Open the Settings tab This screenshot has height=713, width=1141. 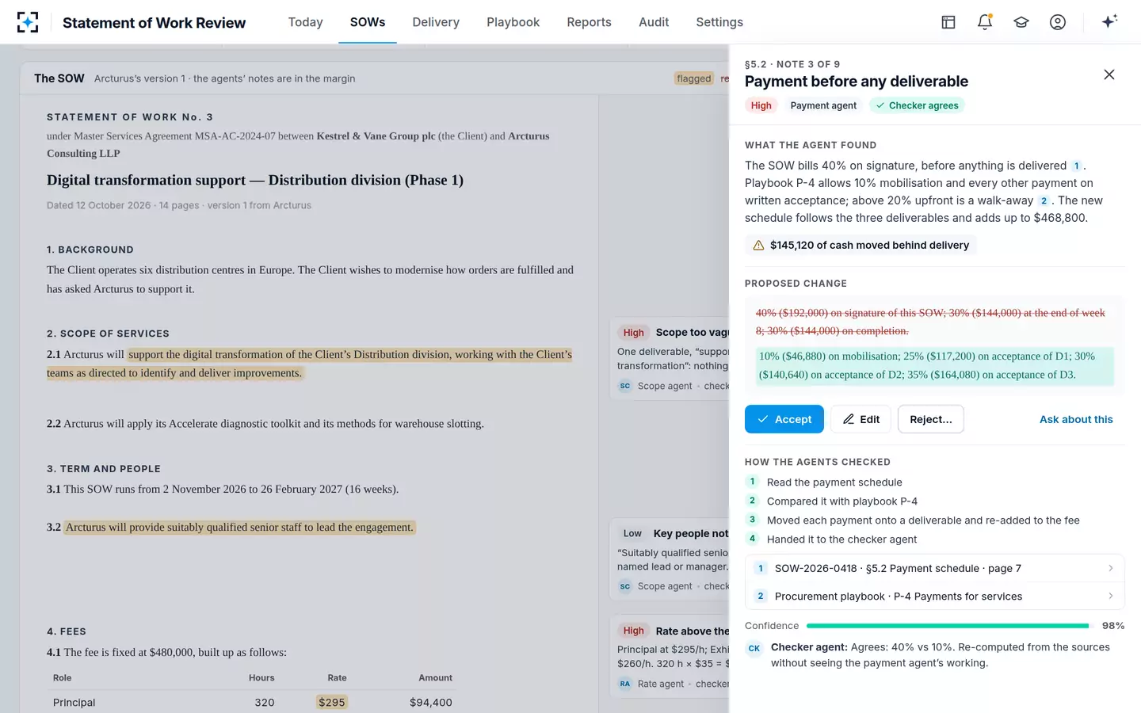[719, 22]
